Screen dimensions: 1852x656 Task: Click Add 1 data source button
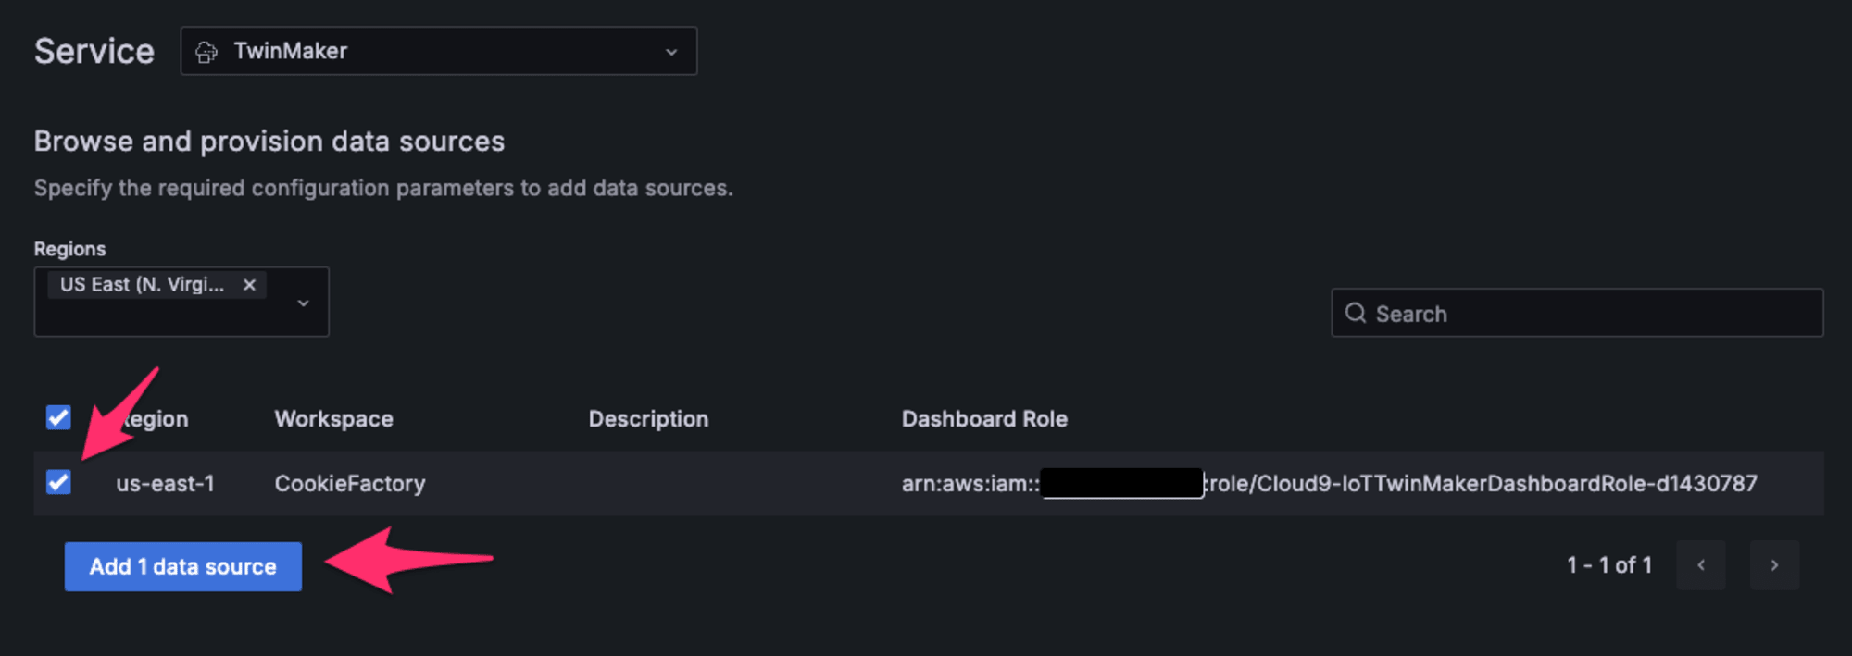[183, 566]
